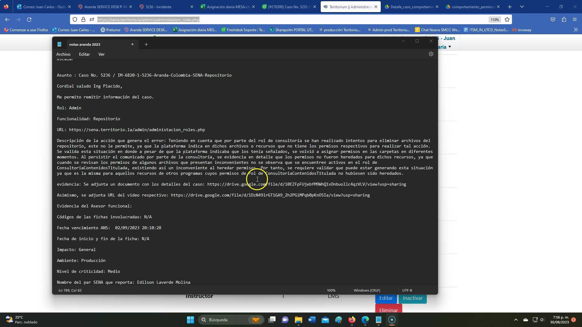
Task: Open Word from the taskbar
Action: 312,320
